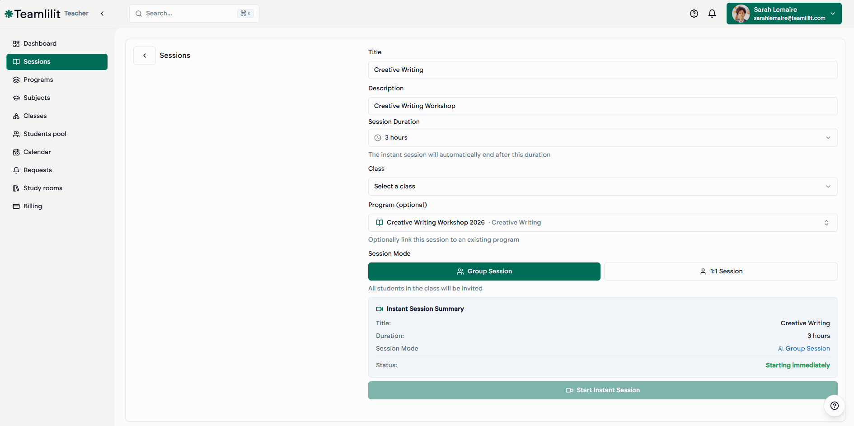Select Group Session mode
The height and width of the screenshot is (426, 854).
coord(484,272)
